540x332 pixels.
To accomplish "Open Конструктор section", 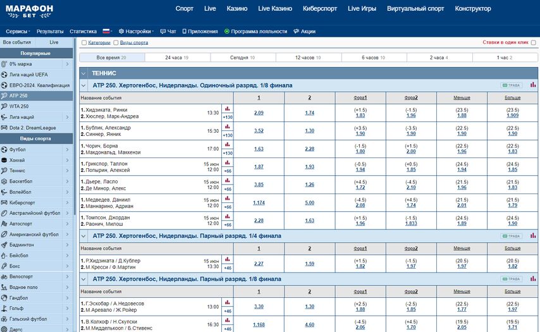I will 473,9.
